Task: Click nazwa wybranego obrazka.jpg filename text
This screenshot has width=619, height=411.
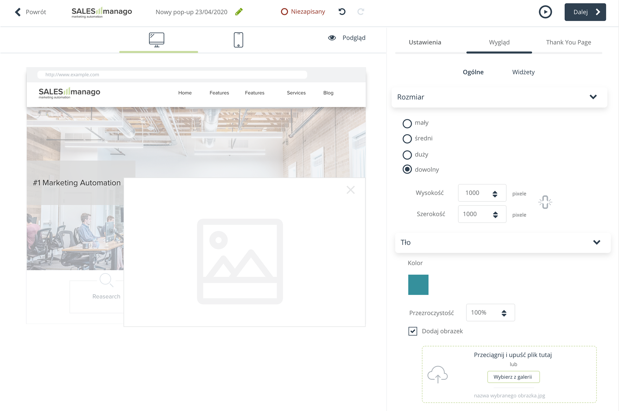Action: [509, 396]
